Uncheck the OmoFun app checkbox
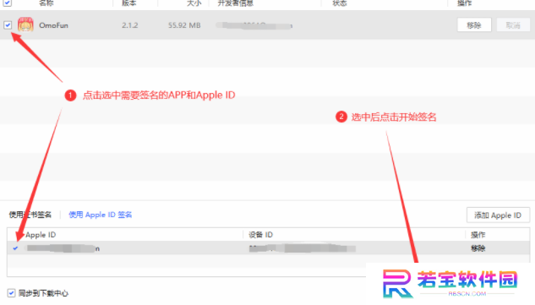The height and width of the screenshot is (305, 535). (x=8, y=25)
